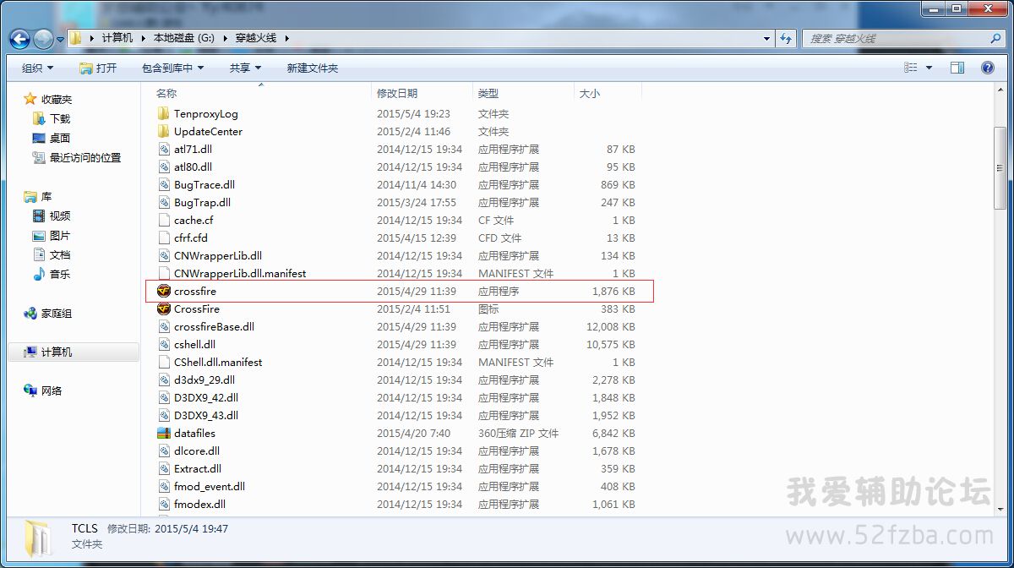Image resolution: width=1014 pixels, height=568 pixels.
Task: Select 网络 in the navigation pane
Action: click(x=52, y=390)
